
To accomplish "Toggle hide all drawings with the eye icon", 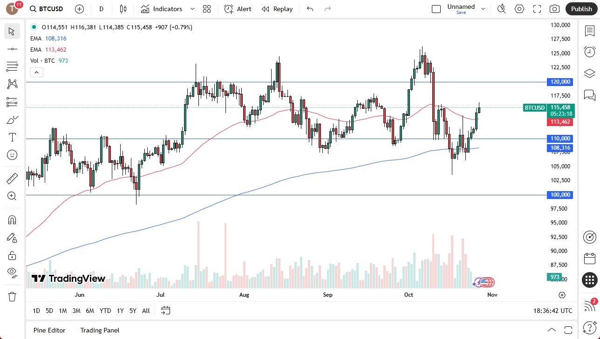I will (x=12, y=273).
